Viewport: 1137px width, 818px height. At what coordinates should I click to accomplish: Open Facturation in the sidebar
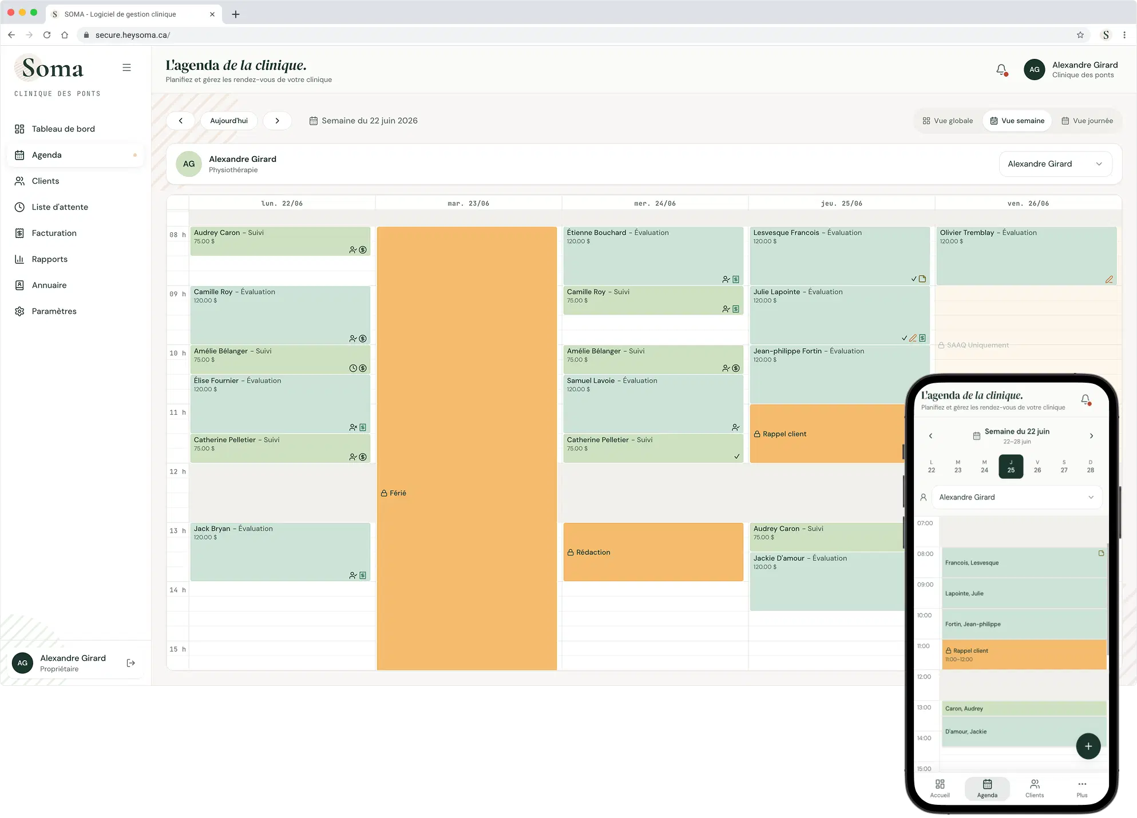click(x=74, y=233)
